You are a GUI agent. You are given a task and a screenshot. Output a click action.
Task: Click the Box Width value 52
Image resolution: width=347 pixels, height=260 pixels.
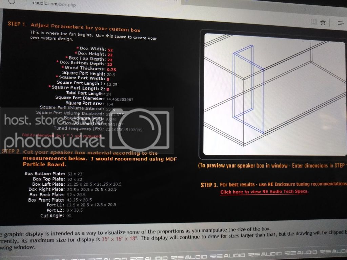[x=110, y=50]
